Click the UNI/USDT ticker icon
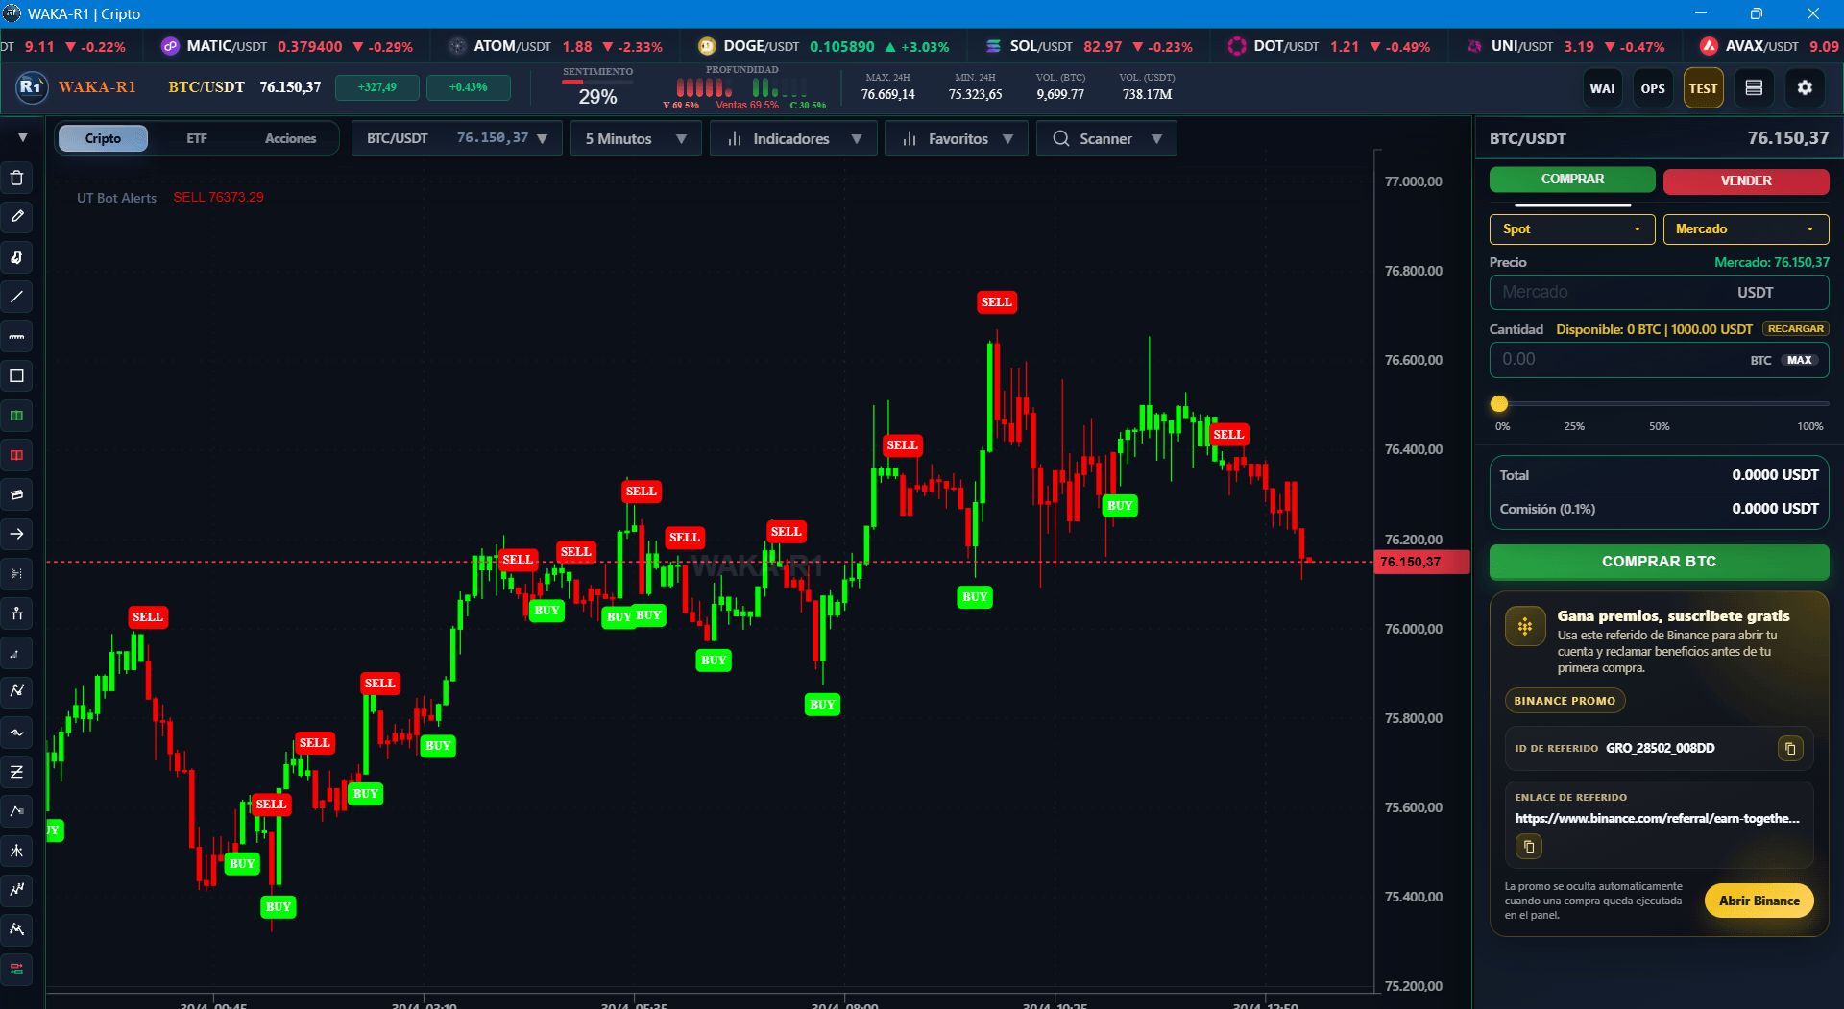 pos(1474,46)
